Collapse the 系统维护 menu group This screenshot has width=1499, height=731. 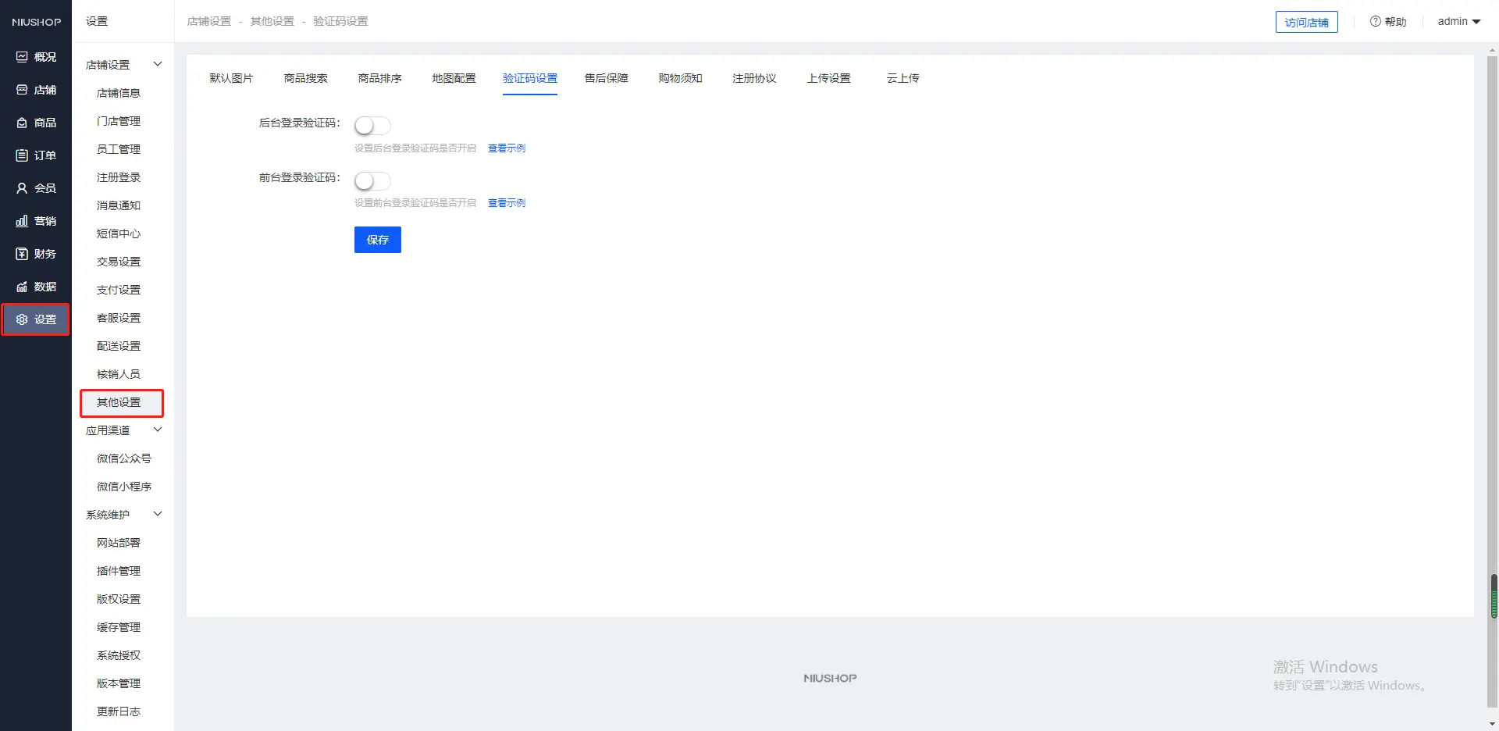158,514
